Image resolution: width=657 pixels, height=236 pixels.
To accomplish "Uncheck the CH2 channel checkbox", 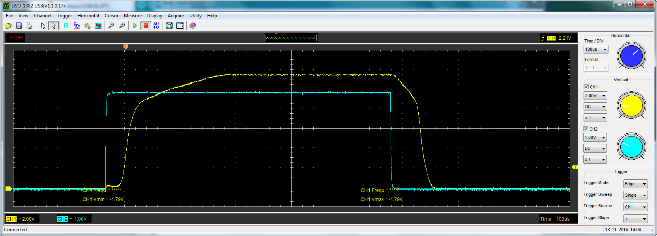I will (586, 129).
